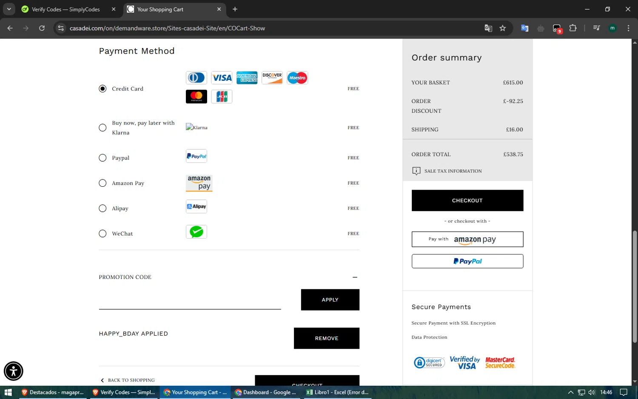Go back to previous page
The width and height of the screenshot is (638, 399).
[10, 28]
